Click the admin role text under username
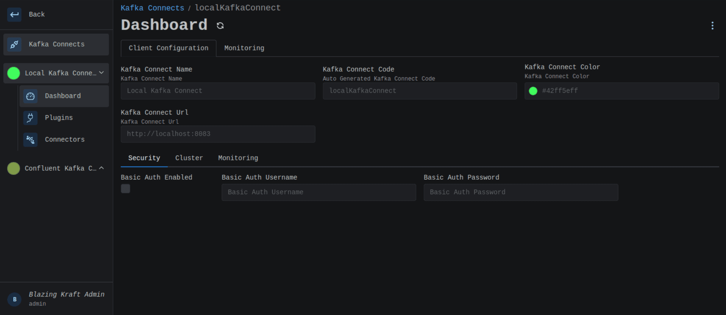The image size is (726, 315). point(37,304)
